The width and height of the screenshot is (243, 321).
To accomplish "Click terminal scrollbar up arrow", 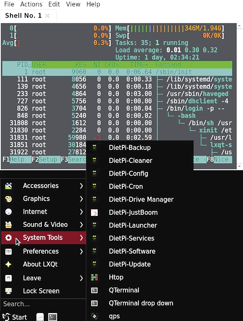I will click(x=239, y=26).
